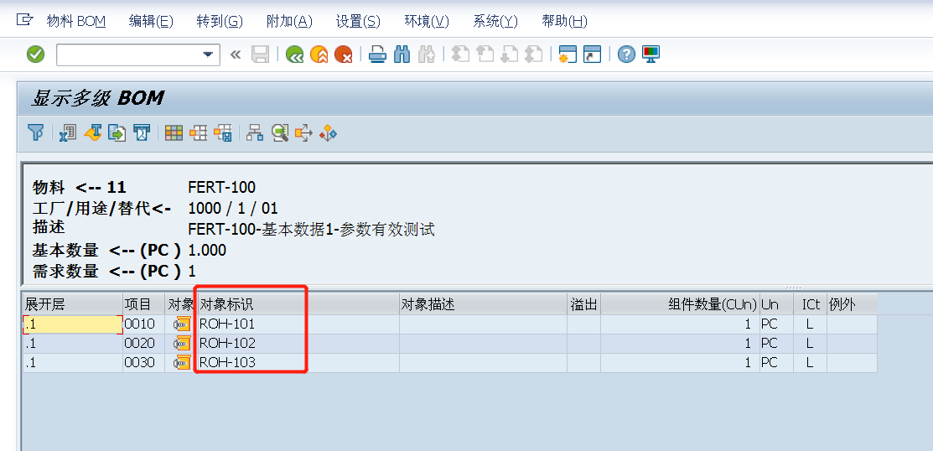Expand the command field dropdown arrow
Image resolution: width=933 pixels, height=451 pixels.
point(208,54)
